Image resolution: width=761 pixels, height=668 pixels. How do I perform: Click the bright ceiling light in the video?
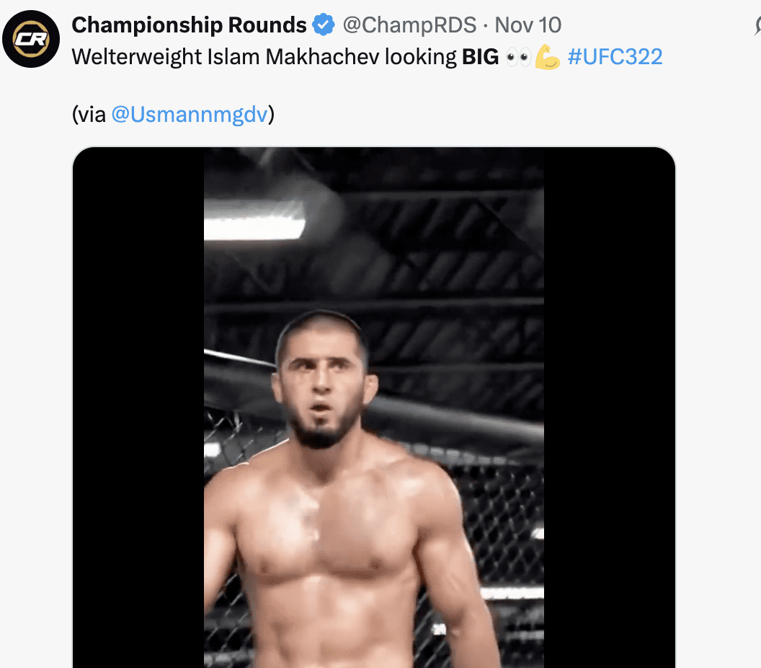click(x=254, y=225)
